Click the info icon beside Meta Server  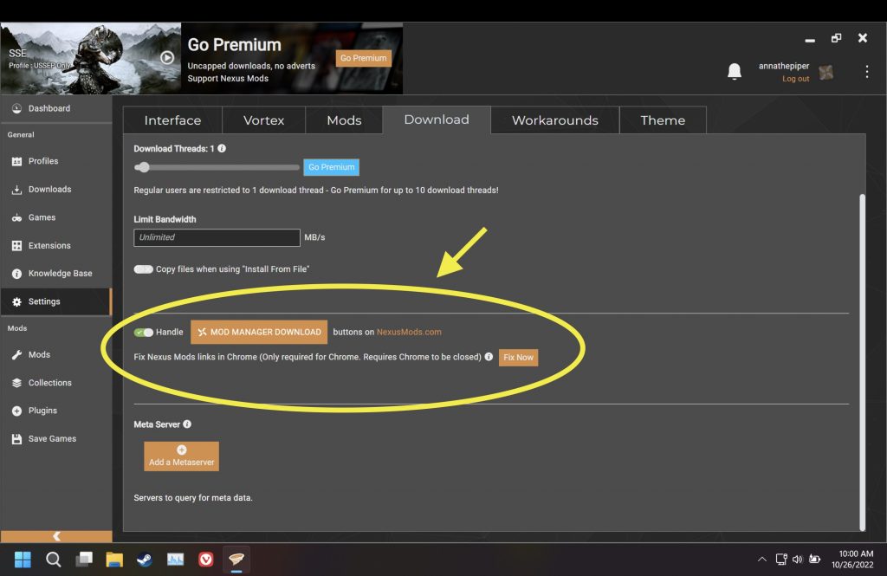point(187,424)
